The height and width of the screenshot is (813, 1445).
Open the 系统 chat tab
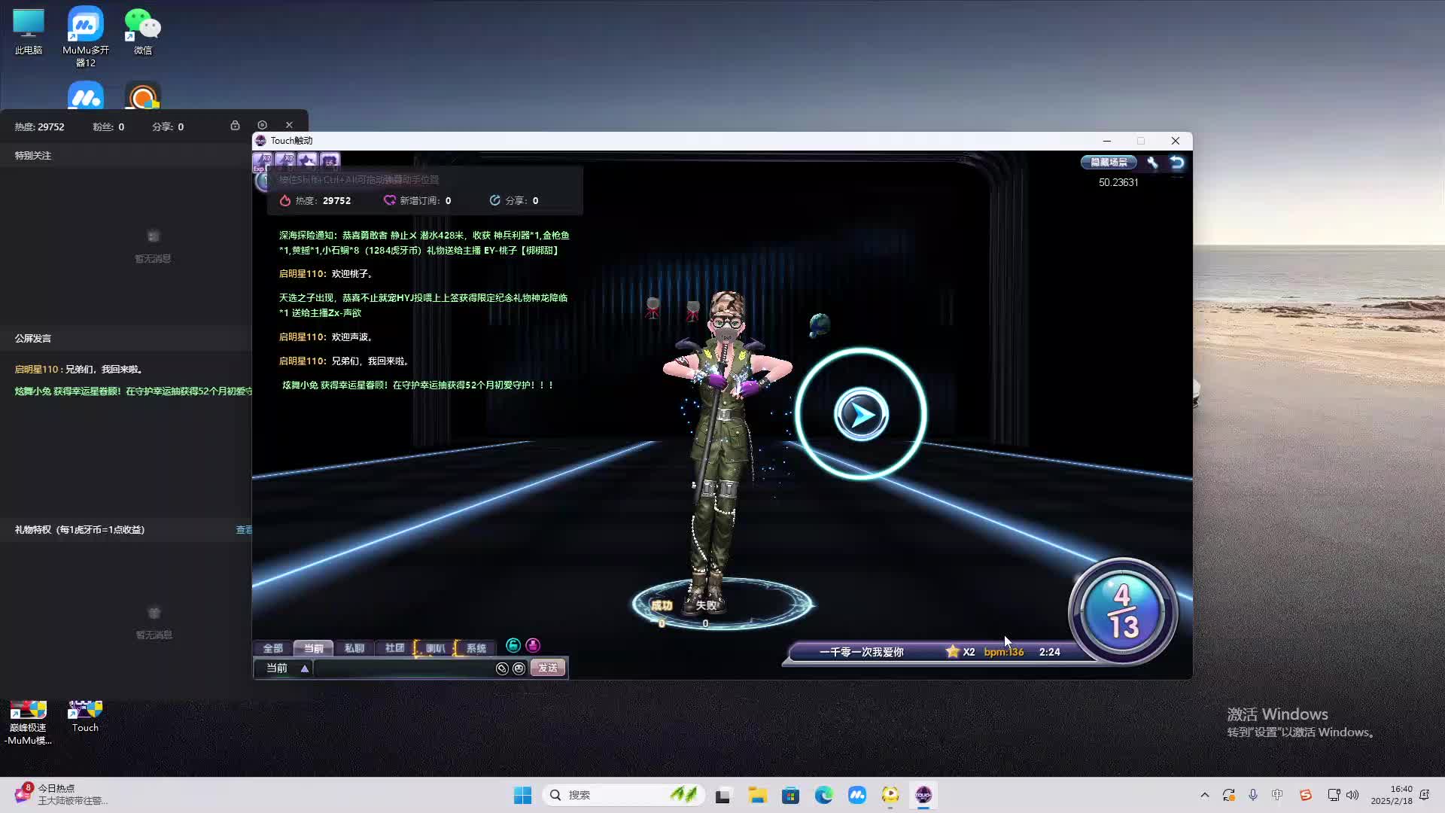tap(476, 648)
